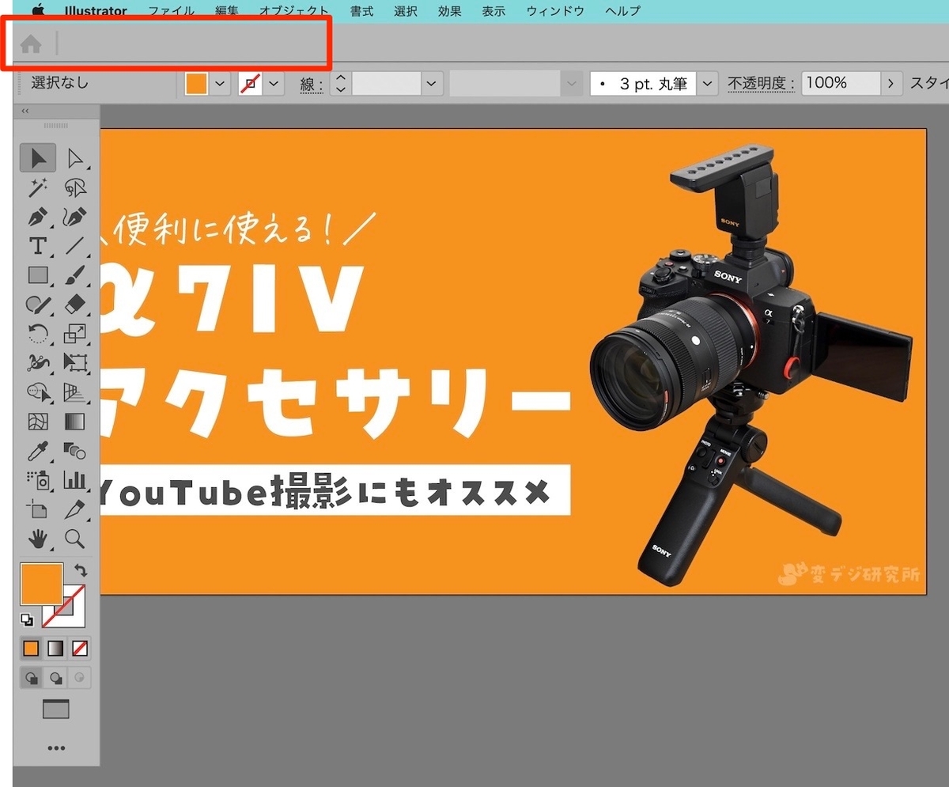Viewport: 949px width, 787px height.
Task: Open the 3 pt. 丸筆 brush dropdown
Action: pyautogui.click(x=707, y=83)
